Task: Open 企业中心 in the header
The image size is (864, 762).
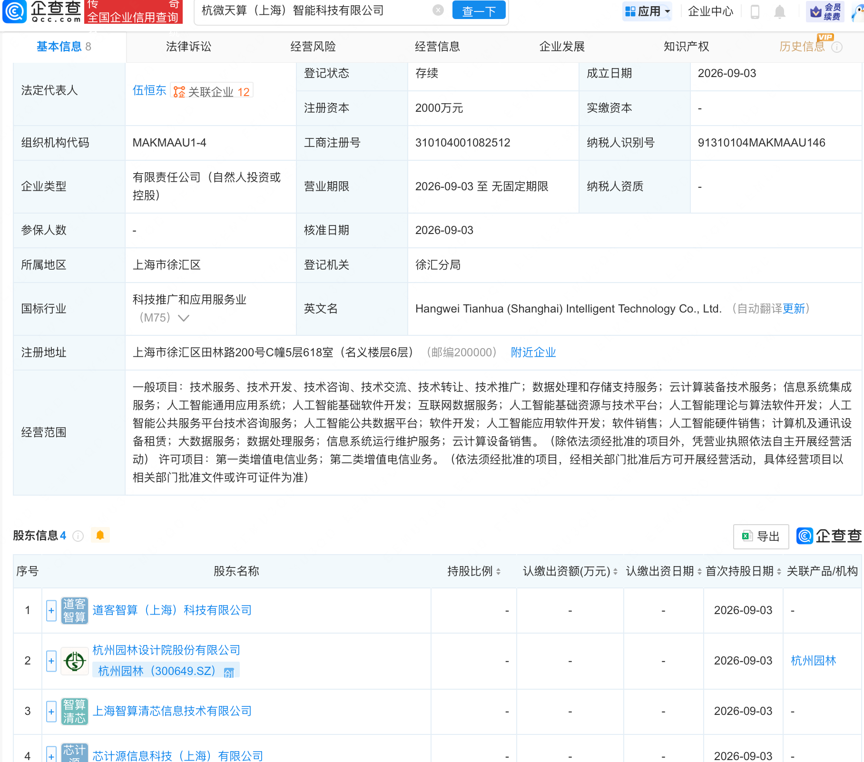Action: pyautogui.click(x=710, y=11)
